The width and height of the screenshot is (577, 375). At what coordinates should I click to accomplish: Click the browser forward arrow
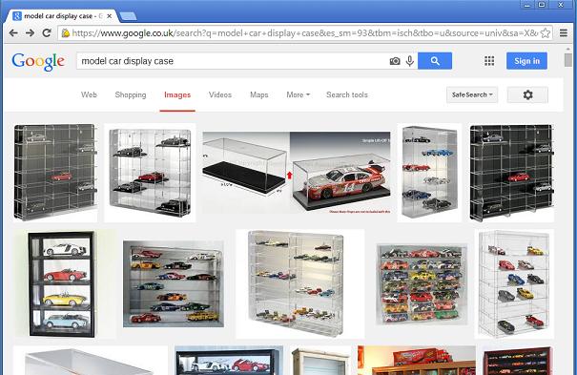pyautogui.click(x=31, y=33)
